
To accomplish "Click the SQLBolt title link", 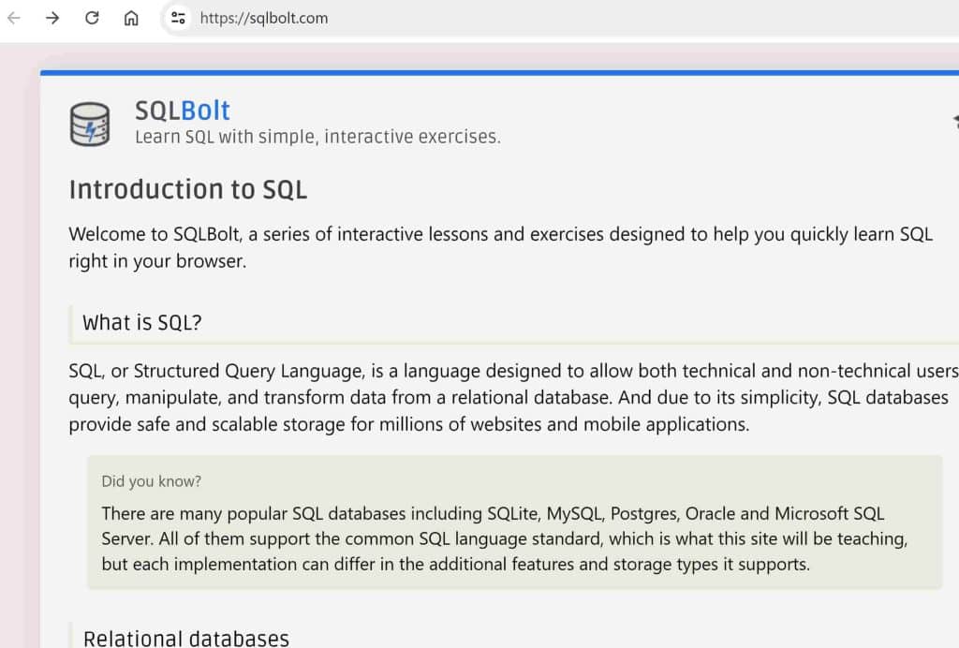I will (x=182, y=110).
